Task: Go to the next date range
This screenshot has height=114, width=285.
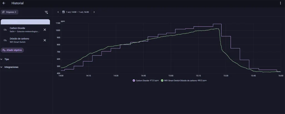Action: point(94,12)
